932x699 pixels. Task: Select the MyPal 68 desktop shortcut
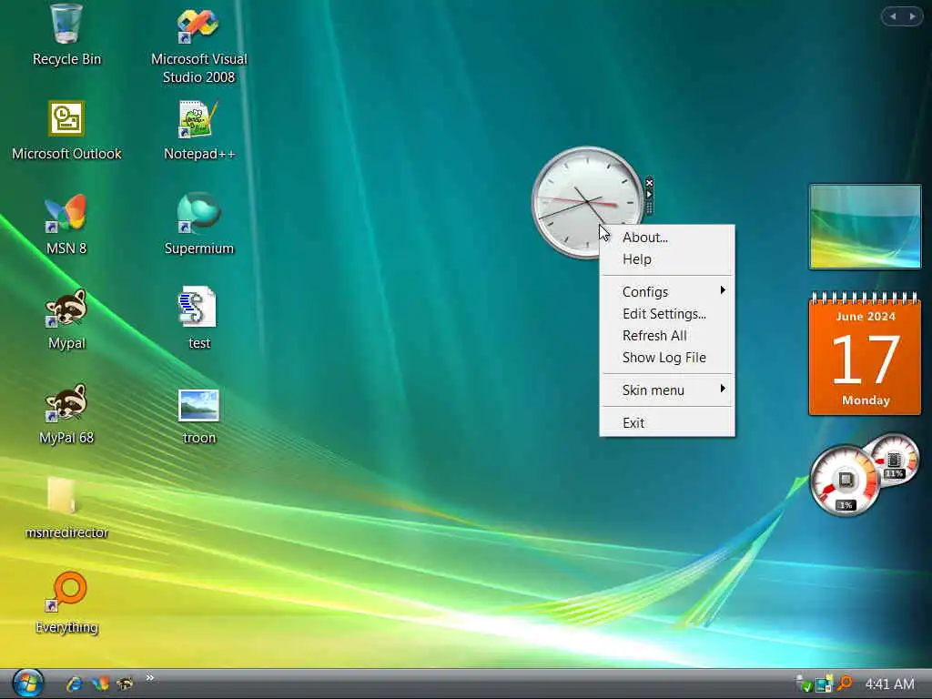pos(66,414)
